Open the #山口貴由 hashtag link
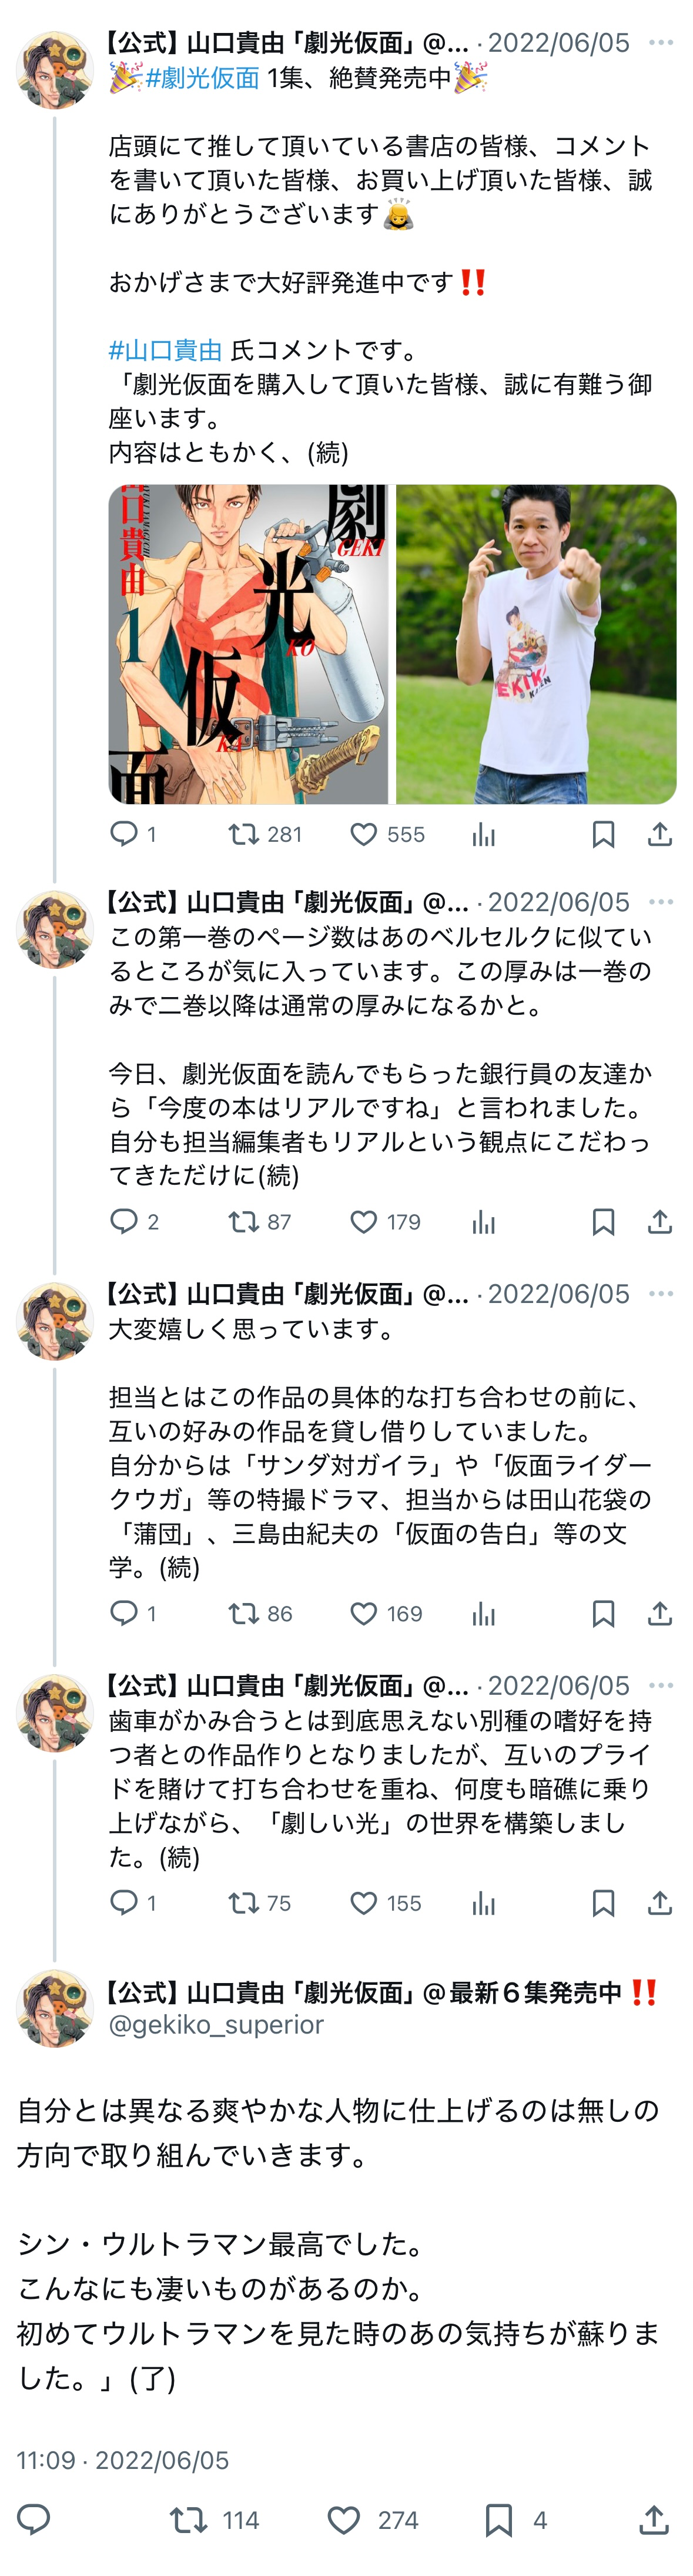Viewport: 693px width, 2576px height. (165, 350)
